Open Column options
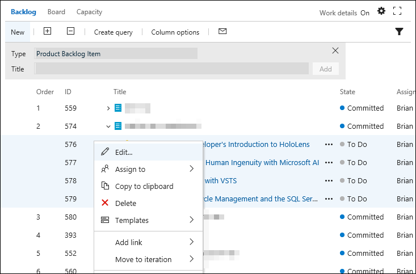The width and height of the screenshot is (416, 274). pos(175,32)
